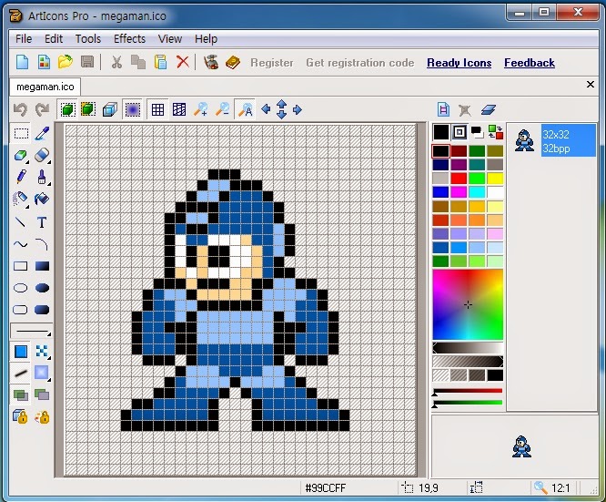Open an existing icon file
Screen dimensions: 606x502
pyautogui.click(x=66, y=62)
